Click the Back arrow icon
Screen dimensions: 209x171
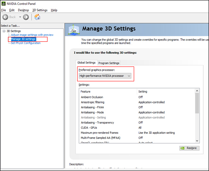[5, 17]
